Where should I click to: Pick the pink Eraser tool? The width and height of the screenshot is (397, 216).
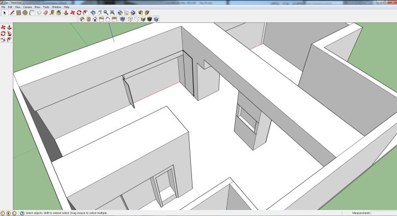coord(46,13)
